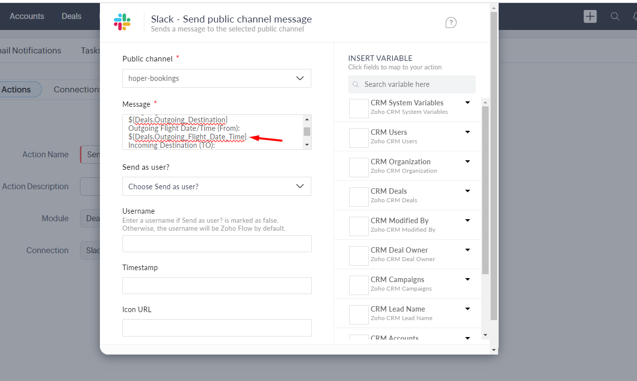Click inside the Message text area
This screenshot has height=381, width=637.
[x=213, y=132]
